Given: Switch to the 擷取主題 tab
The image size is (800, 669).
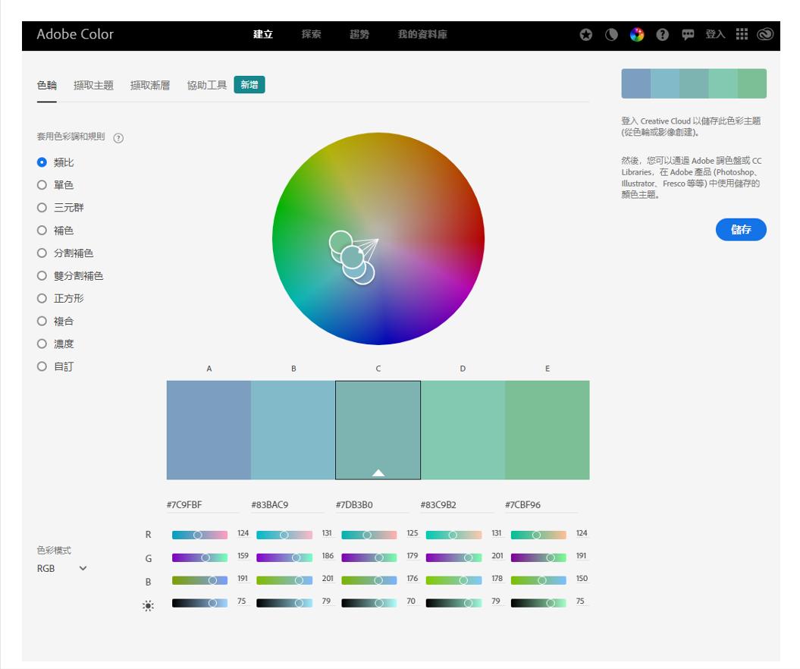Looking at the screenshot, I should [x=93, y=85].
